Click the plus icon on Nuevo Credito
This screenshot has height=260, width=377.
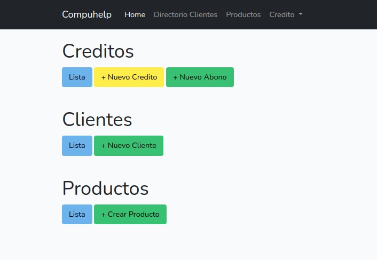(x=104, y=77)
